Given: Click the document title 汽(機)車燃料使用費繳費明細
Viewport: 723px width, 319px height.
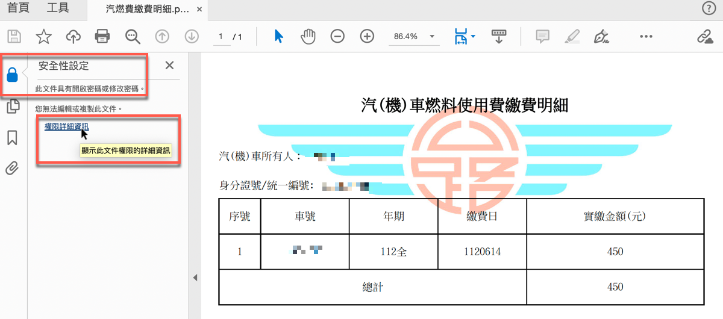Looking at the screenshot, I should [464, 106].
